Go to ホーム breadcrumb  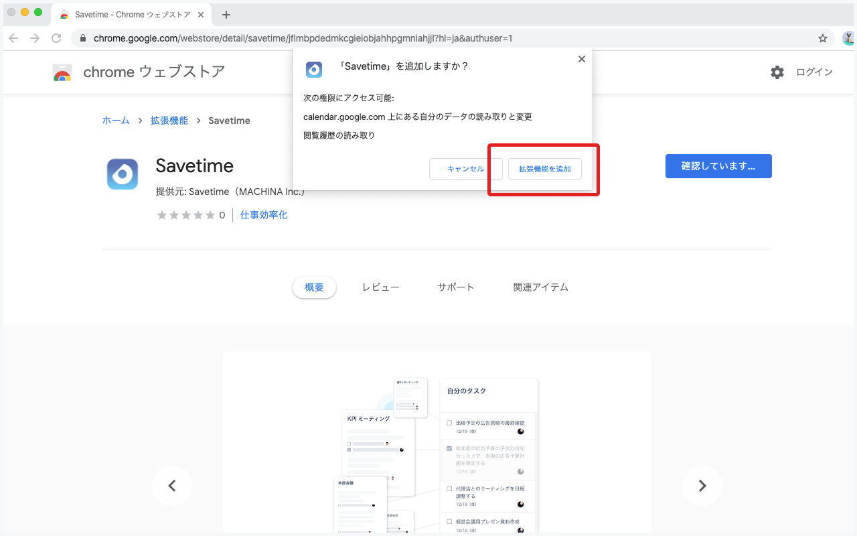point(116,121)
